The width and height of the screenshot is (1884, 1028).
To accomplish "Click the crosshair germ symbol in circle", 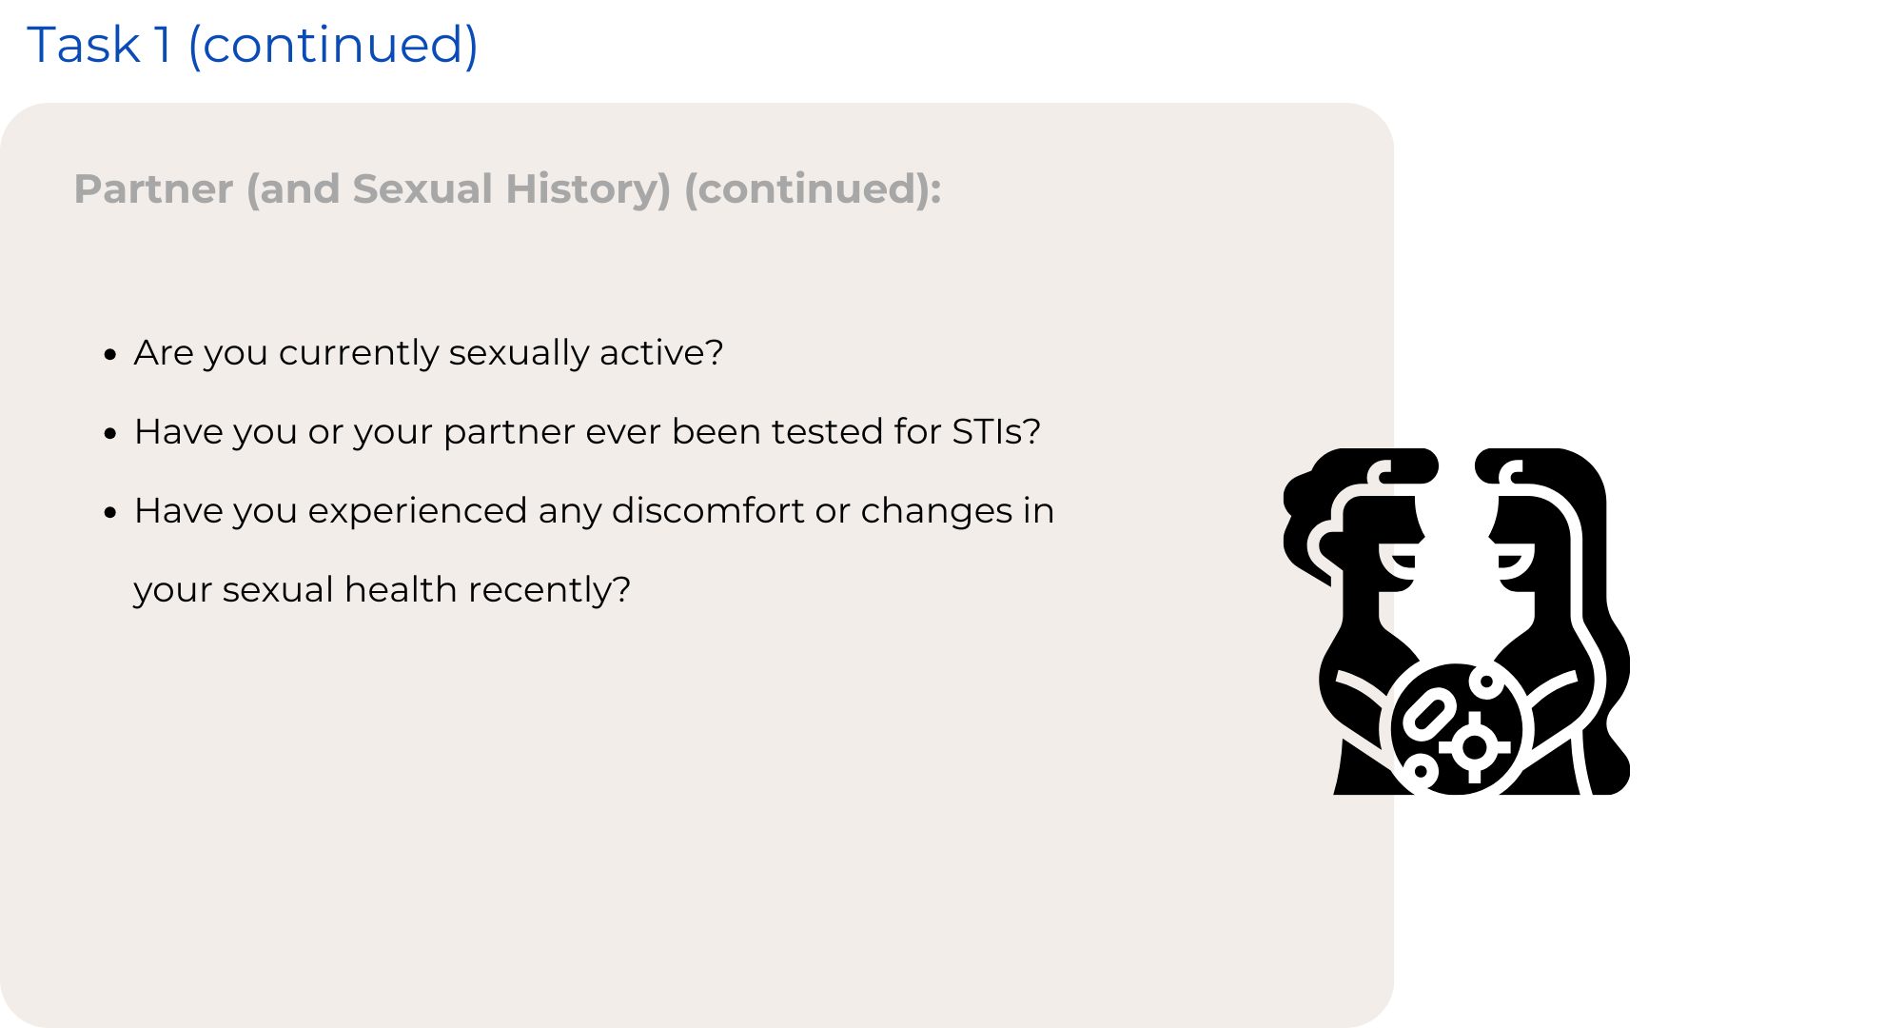I will click(x=1475, y=747).
